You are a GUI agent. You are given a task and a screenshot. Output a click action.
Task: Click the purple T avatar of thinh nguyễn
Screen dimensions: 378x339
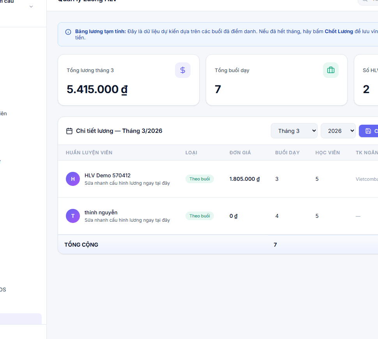(x=73, y=216)
